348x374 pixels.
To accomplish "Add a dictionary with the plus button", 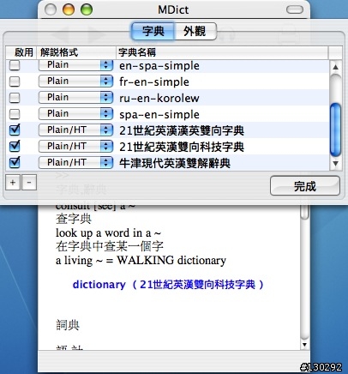I will pos(13,182).
